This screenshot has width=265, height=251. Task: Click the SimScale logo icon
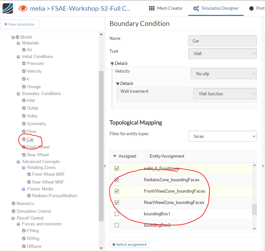8,8
